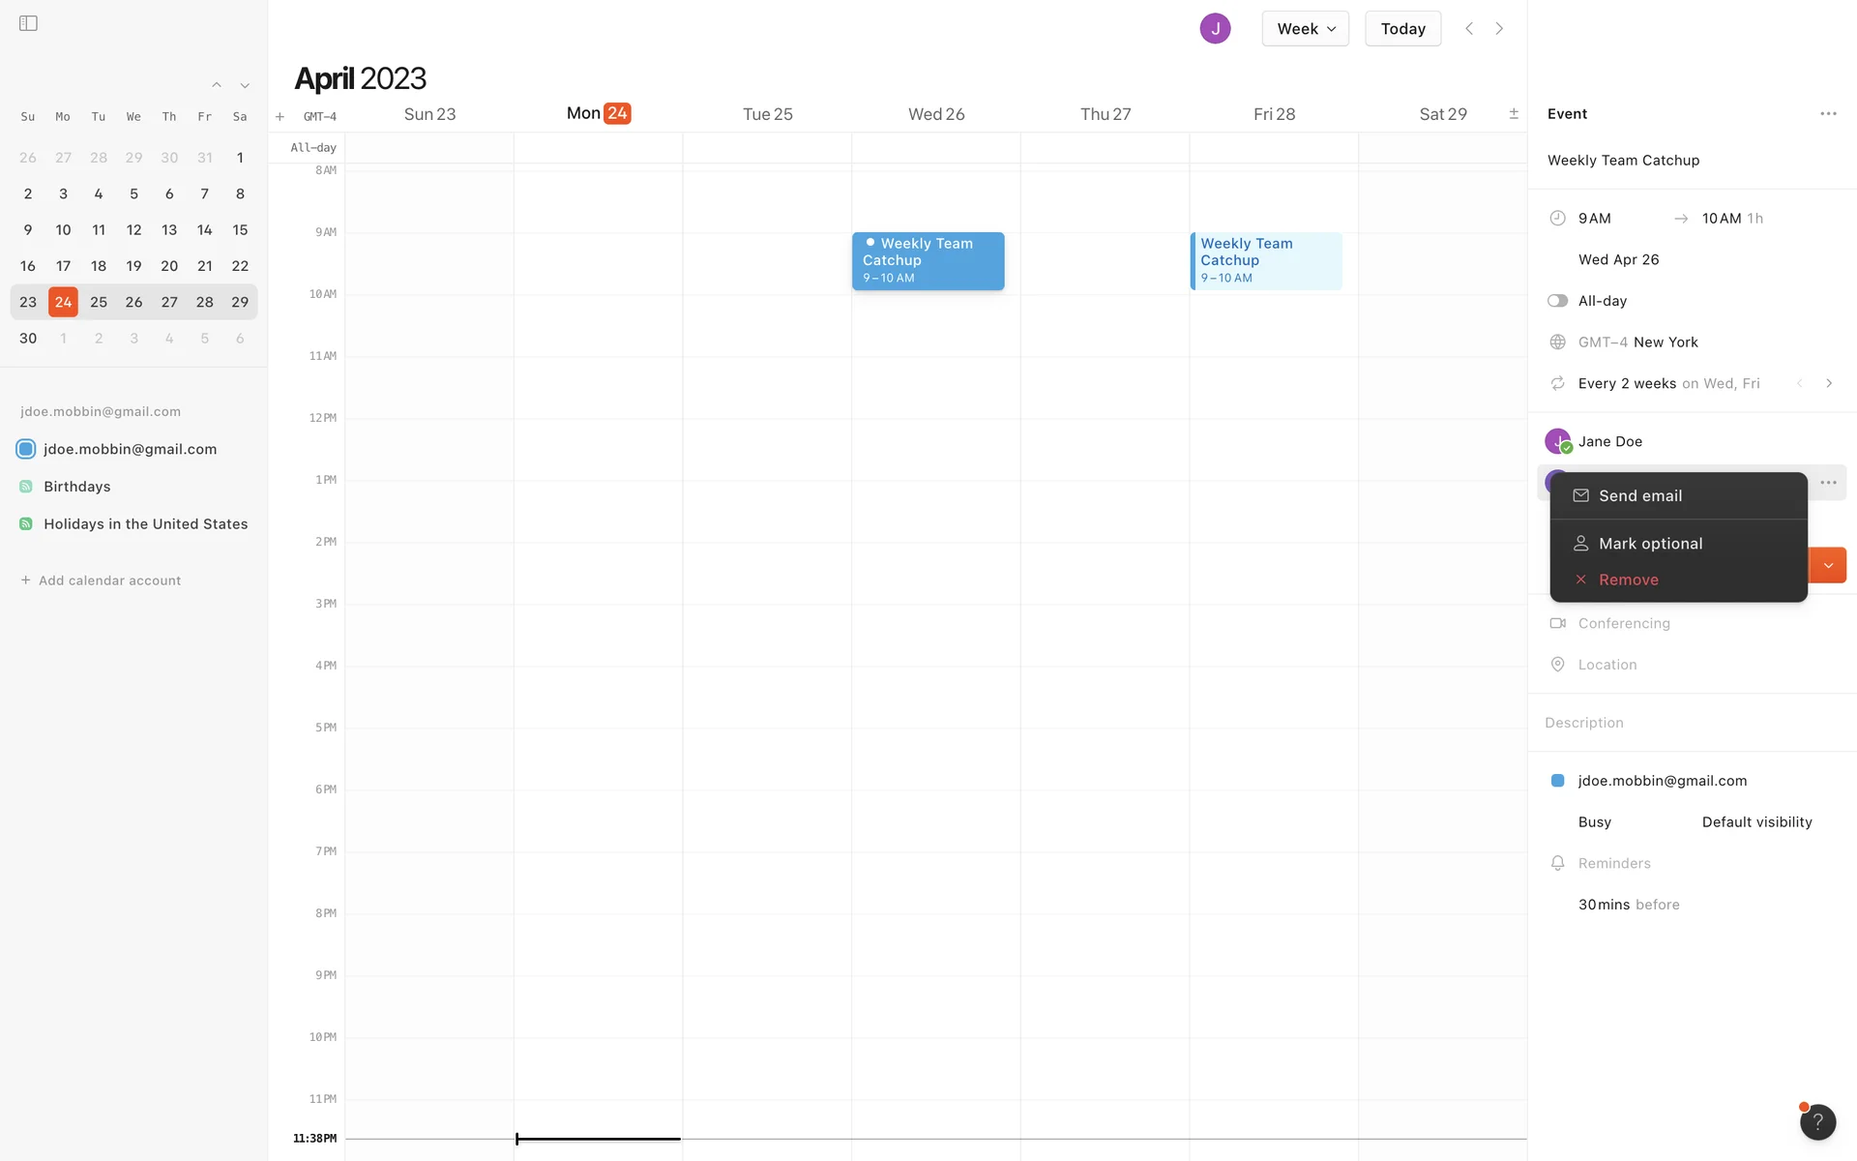Enable the All-day toggle
1857x1161 pixels.
point(1557,301)
